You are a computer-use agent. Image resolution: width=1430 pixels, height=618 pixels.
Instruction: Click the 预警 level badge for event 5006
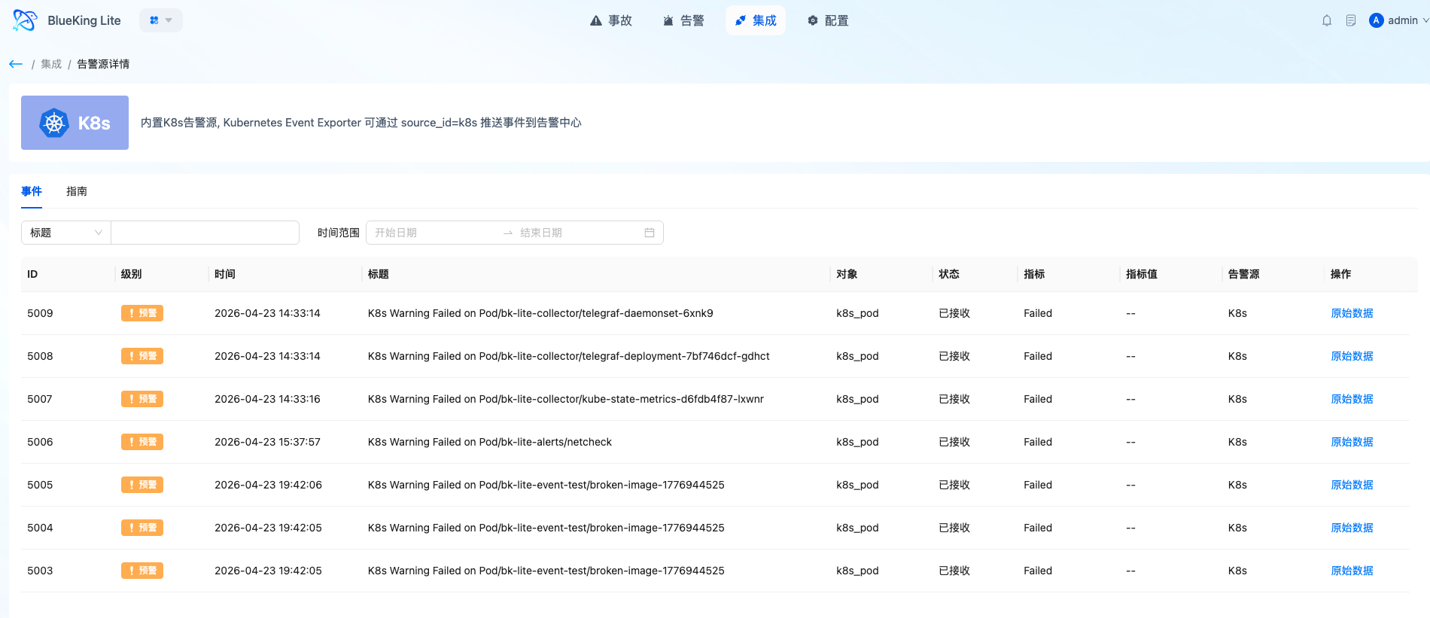pos(142,442)
